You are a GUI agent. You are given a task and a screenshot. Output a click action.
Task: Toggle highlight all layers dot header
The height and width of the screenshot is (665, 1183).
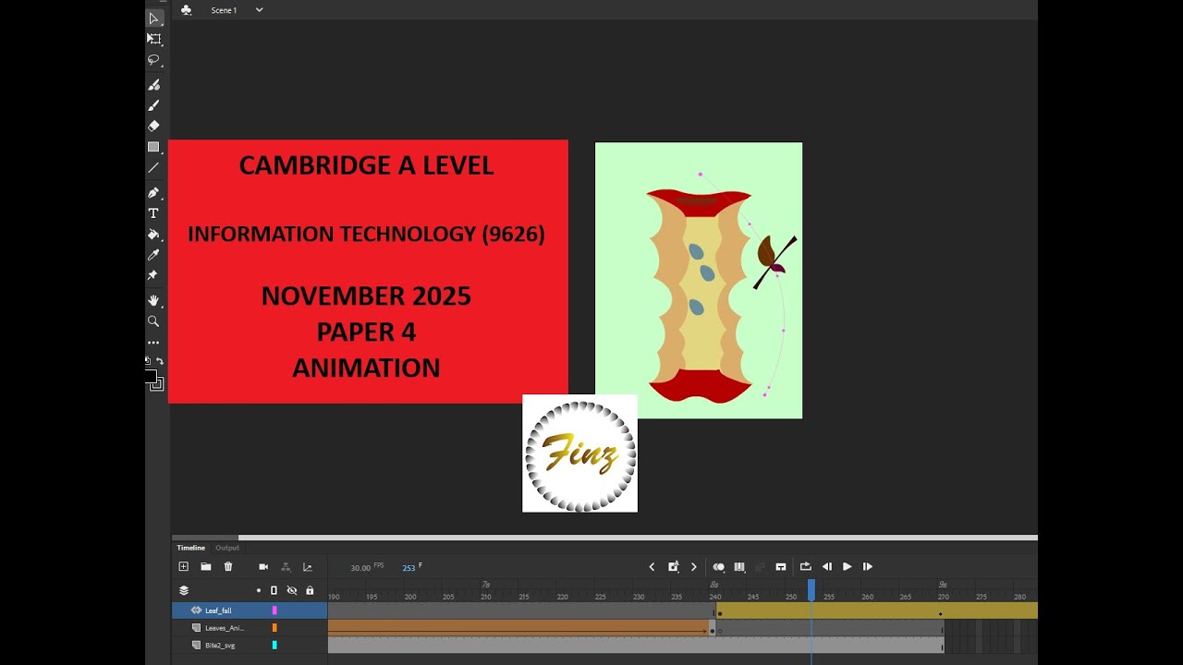(259, 590)
